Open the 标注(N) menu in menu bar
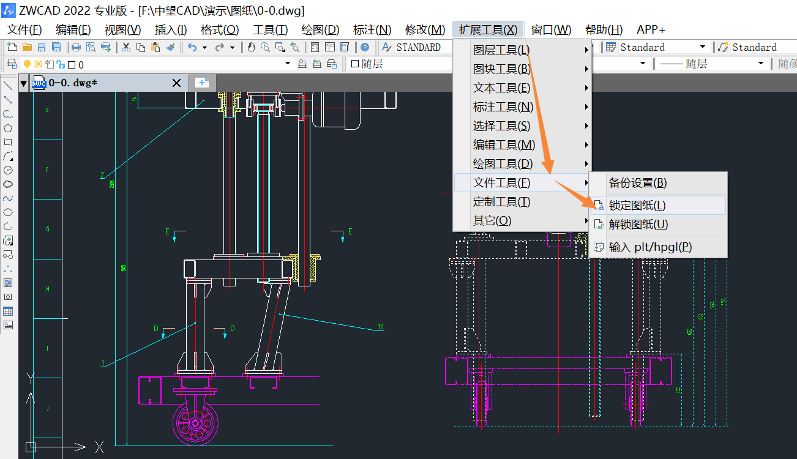The image size is (797, 459). (372, 29)
